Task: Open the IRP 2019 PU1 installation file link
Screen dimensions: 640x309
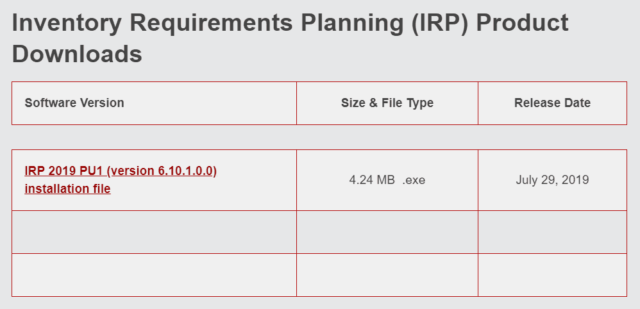Action: coord(121,171)
